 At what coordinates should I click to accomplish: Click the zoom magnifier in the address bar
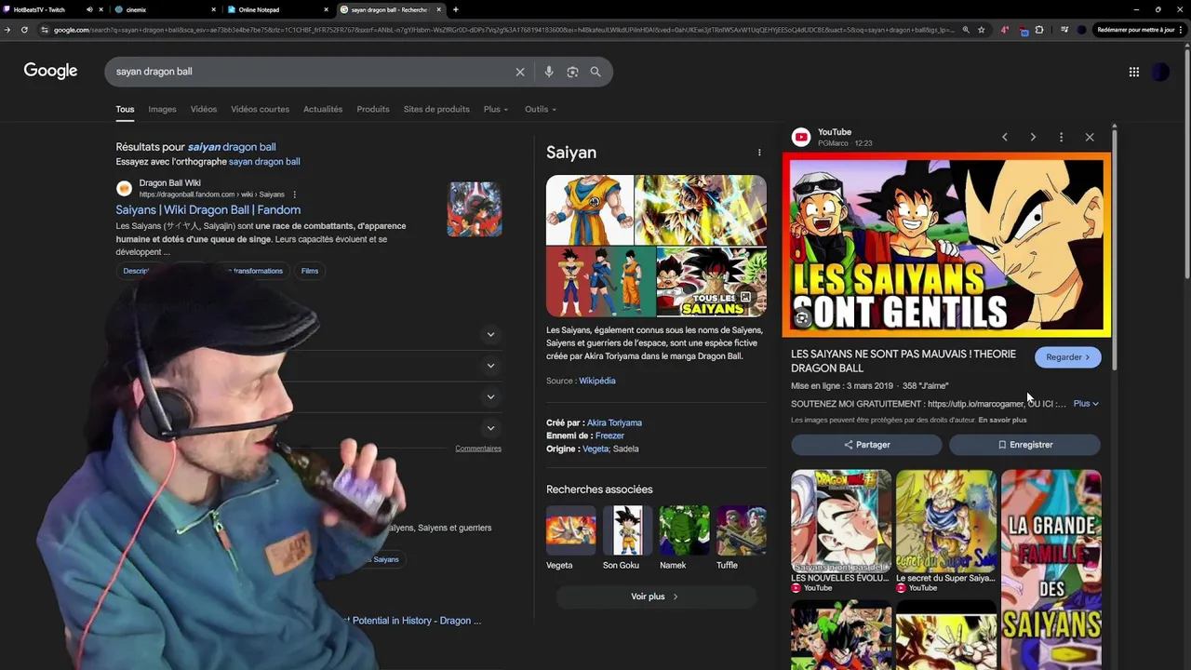coord(966,30)
